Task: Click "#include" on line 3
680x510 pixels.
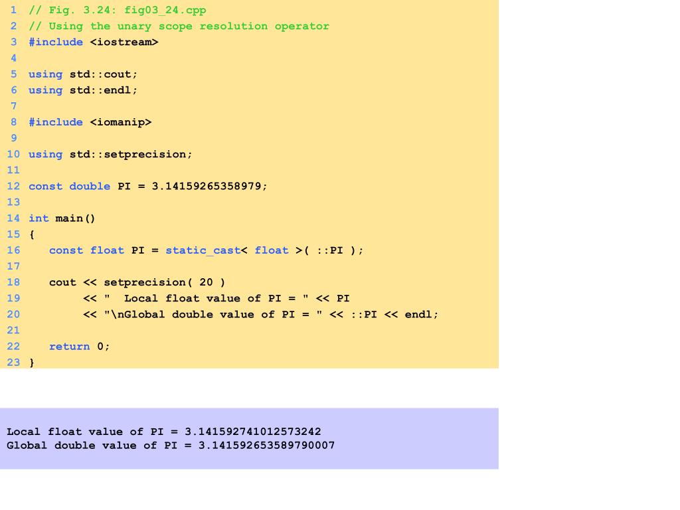Action: point(56,42)
